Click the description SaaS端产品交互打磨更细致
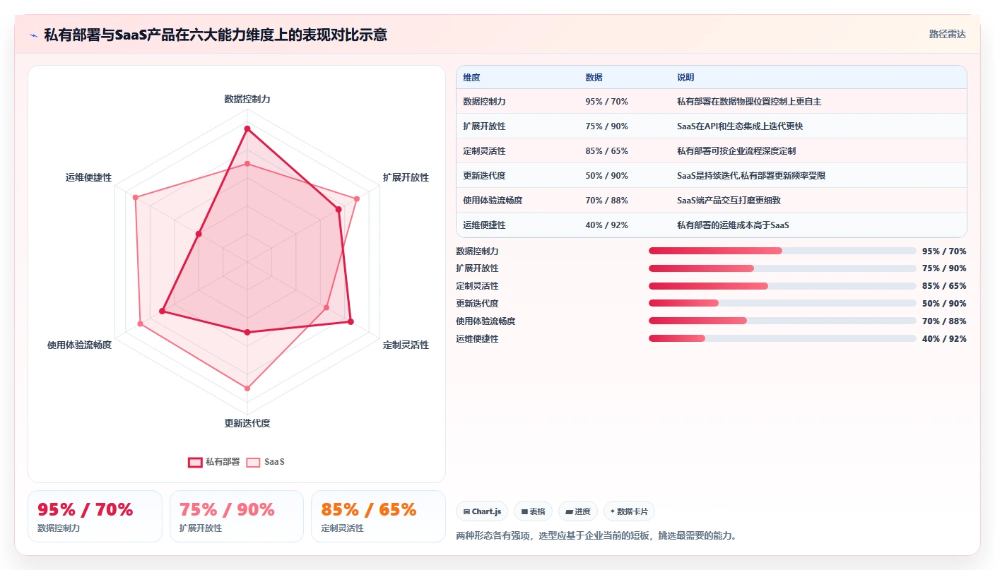This screenshot has height=570, width=995. (x=729, y=201)
